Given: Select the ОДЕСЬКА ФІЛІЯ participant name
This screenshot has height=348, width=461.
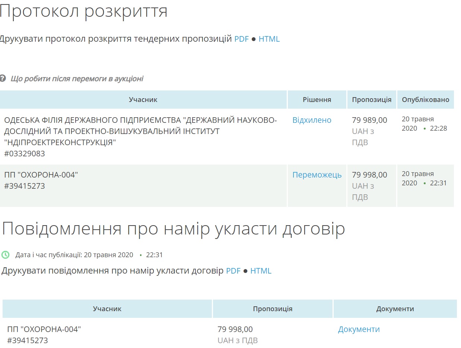Looking at the screenshot, I should click(140, 131).
